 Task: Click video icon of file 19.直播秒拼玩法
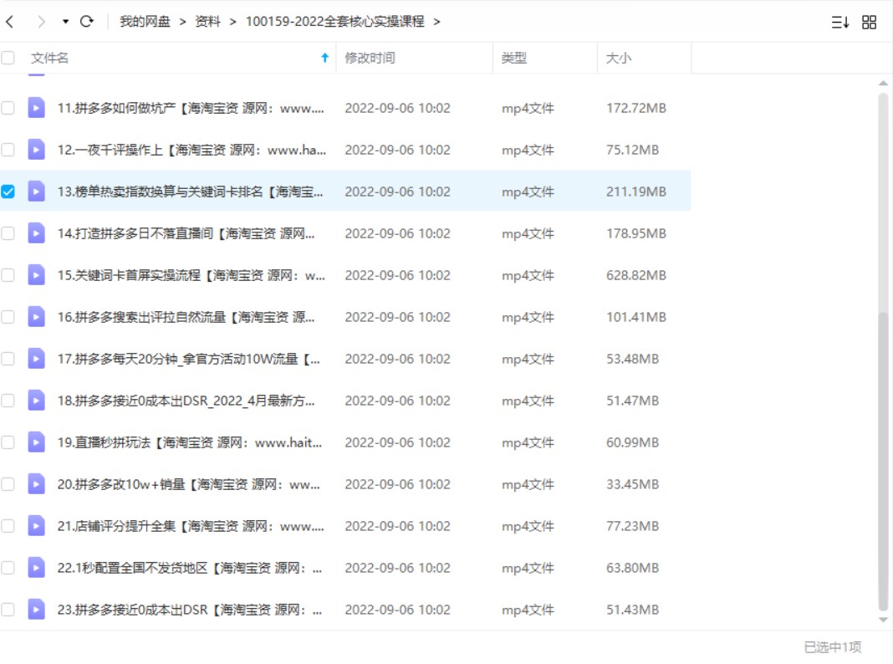[x=37, y=442]
